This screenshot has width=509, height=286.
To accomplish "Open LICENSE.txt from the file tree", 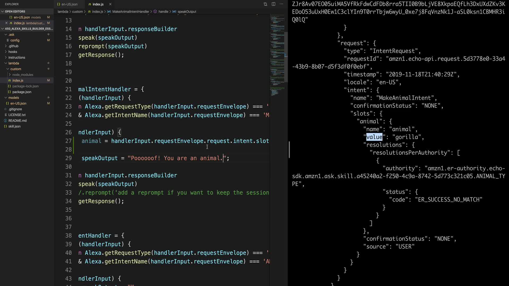I will tap(17, 115).
